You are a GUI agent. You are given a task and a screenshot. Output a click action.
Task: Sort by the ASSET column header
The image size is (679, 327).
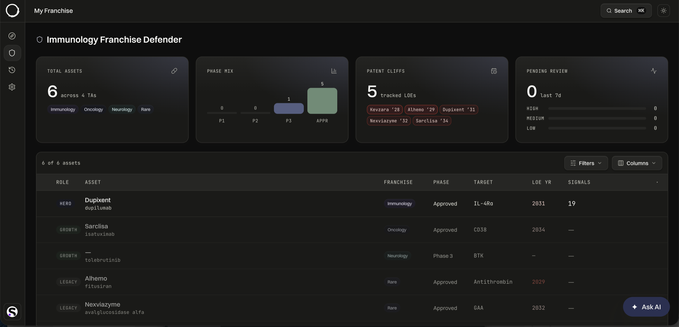pos(93,182)
